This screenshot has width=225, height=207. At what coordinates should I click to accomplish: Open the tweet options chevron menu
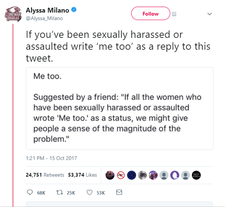210,14
